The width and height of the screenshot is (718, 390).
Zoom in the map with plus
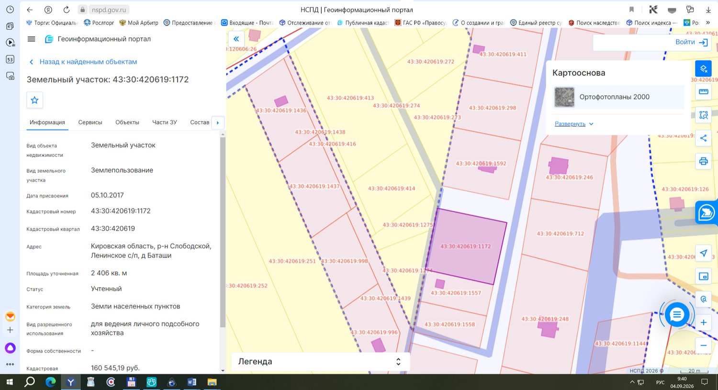tap(703, 323)
